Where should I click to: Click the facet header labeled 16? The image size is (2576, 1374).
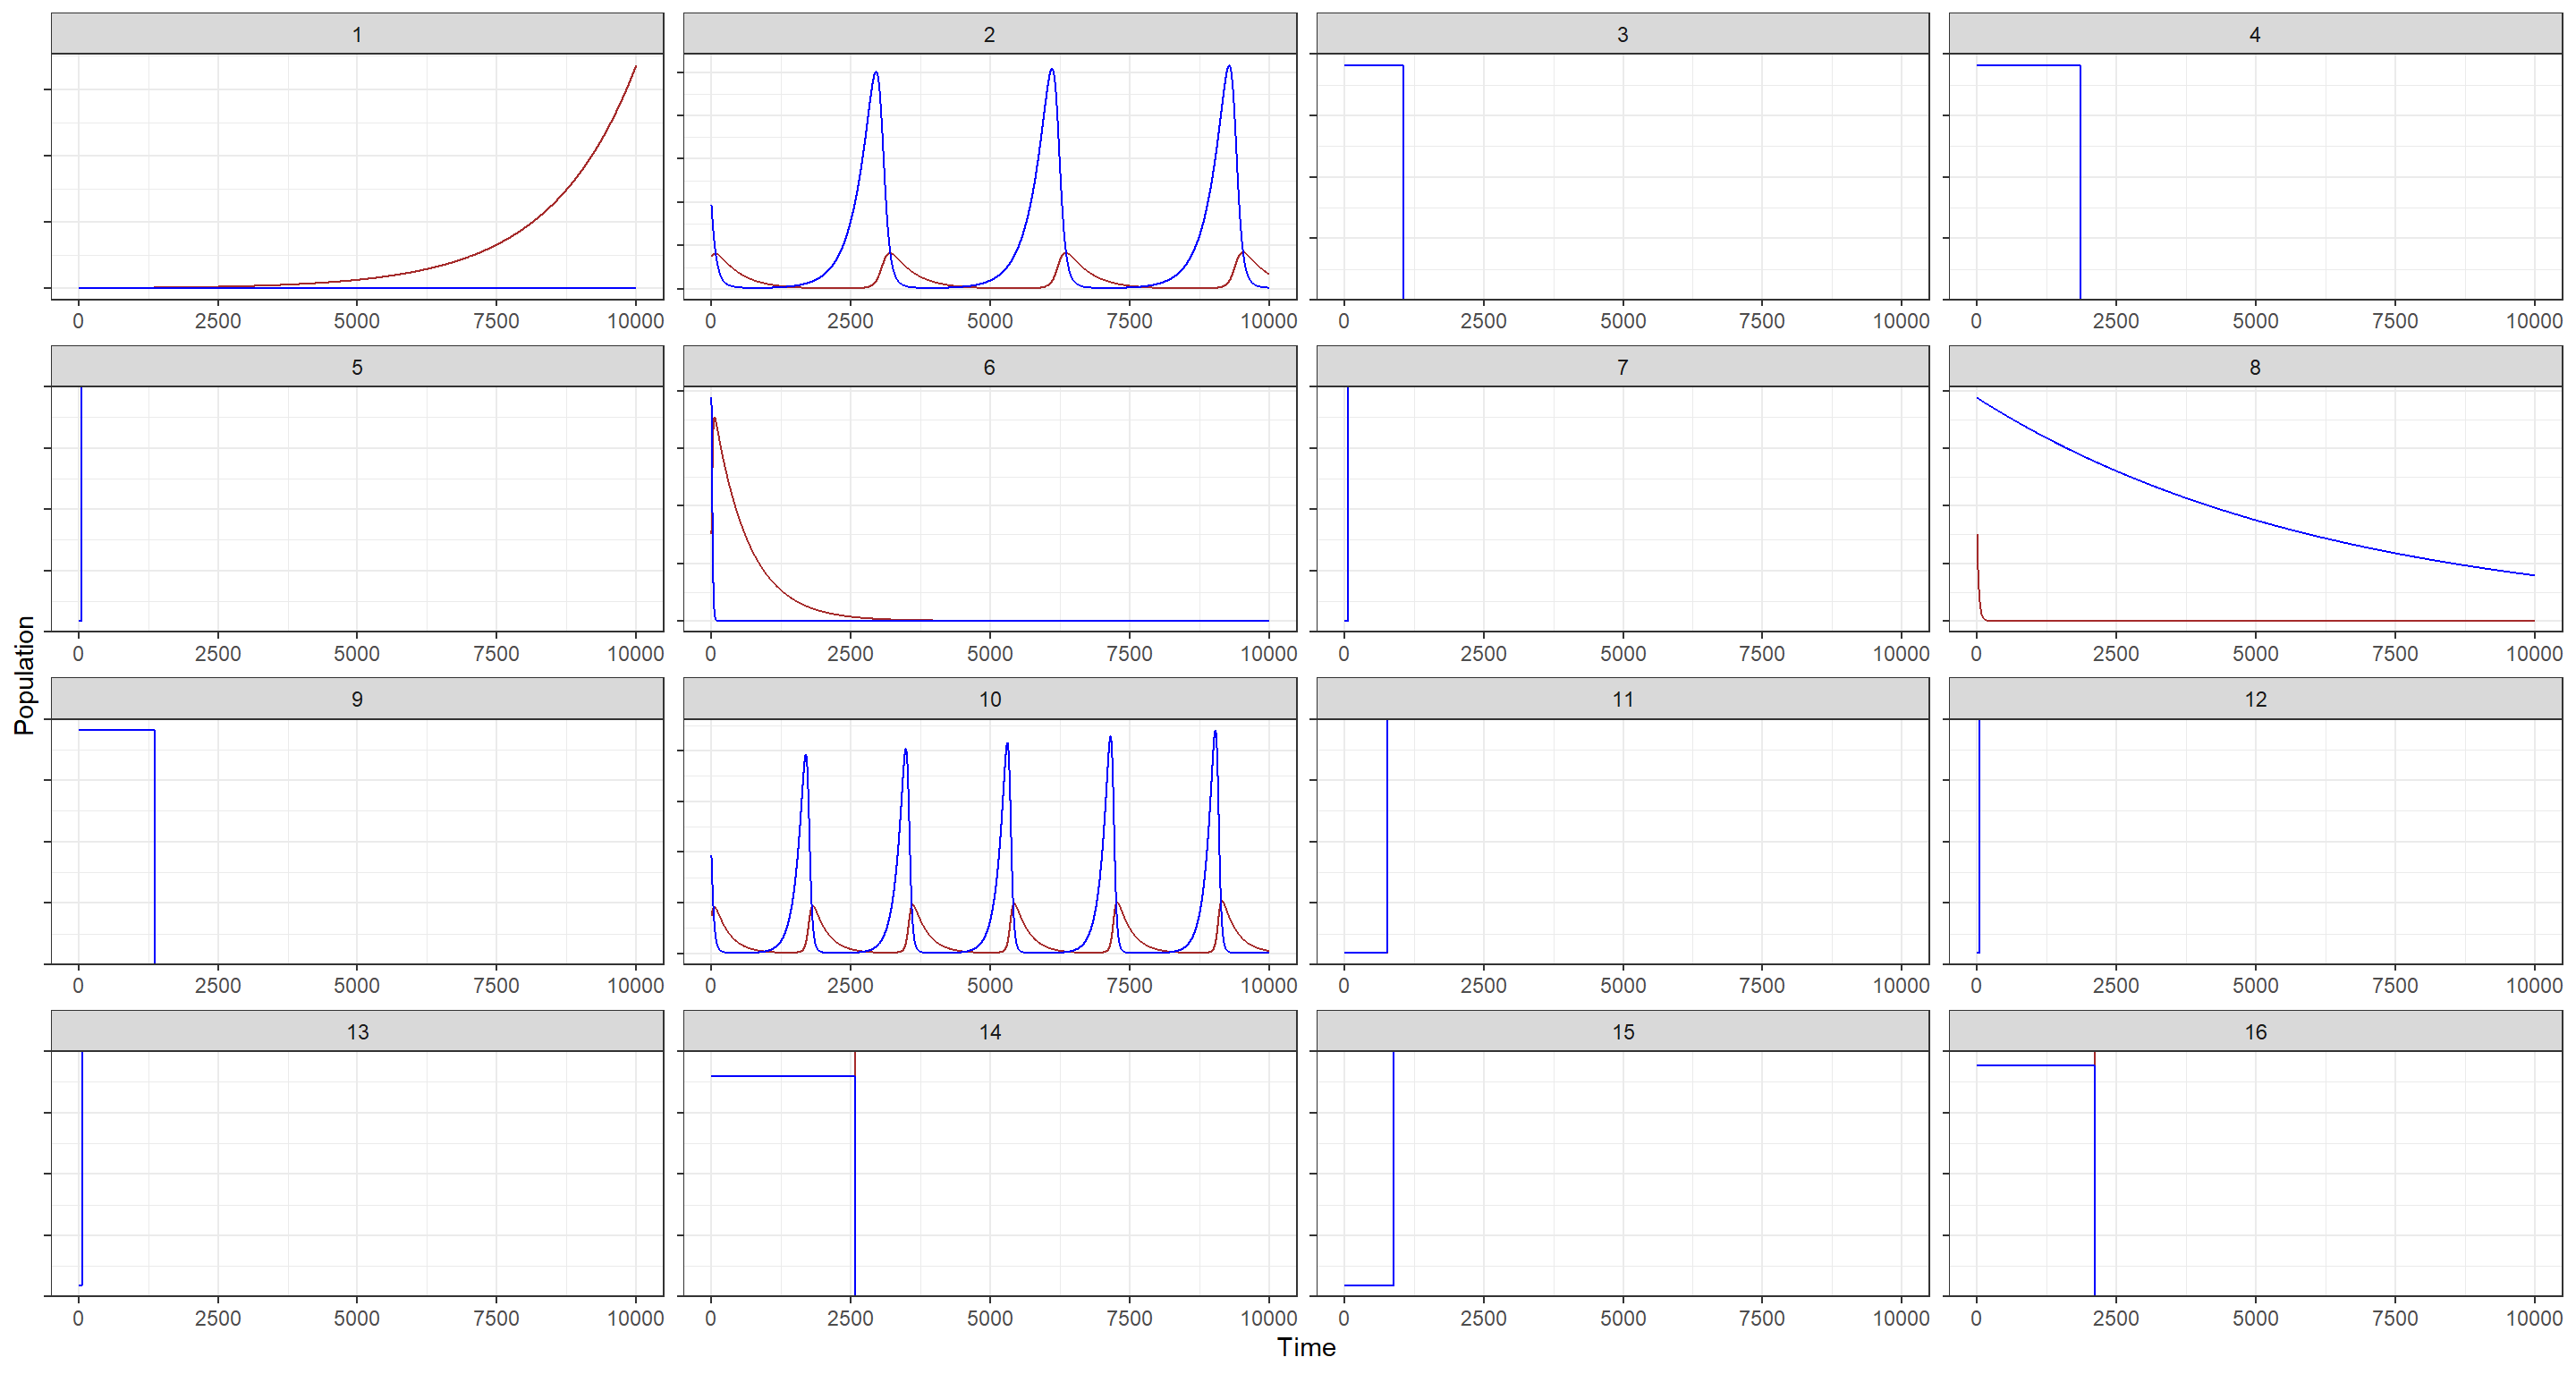[x=2255, y=1032]
